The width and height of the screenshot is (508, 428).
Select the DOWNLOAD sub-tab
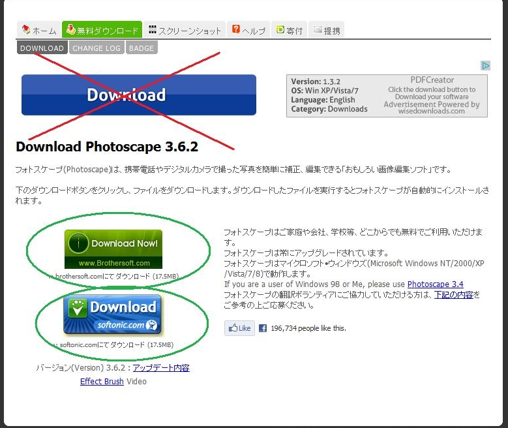click(42, 48)
